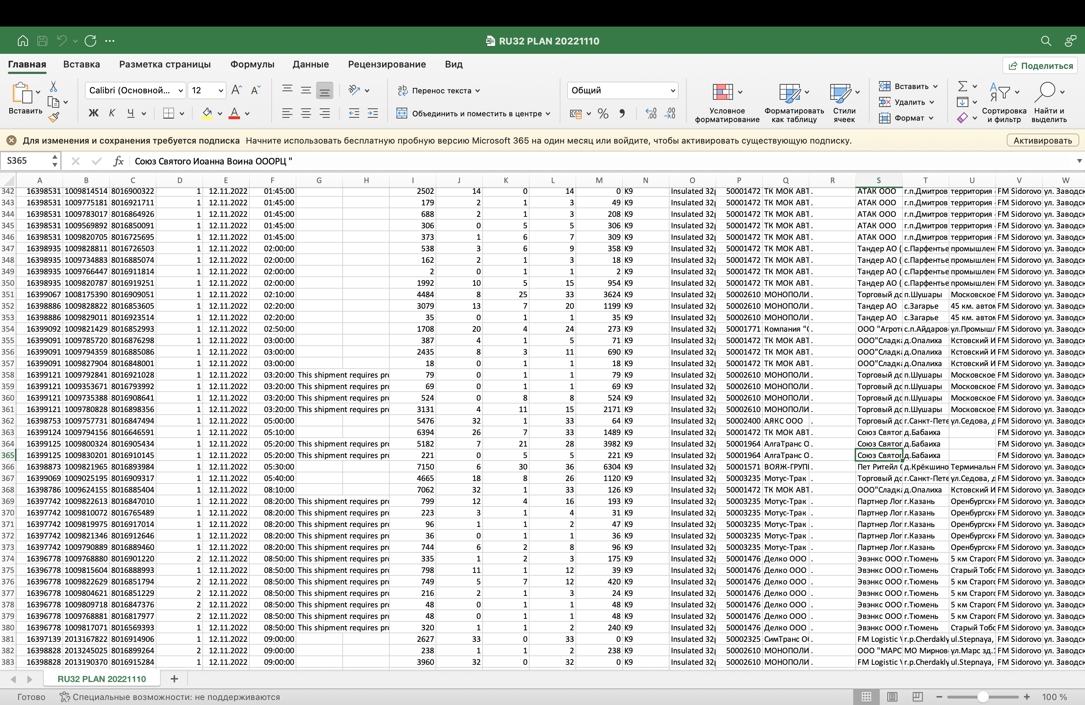Click zoom in plus in status bar
Image resolution: width=1085 pixels, height=705 pixels.
pyautogui.click(x=1027, y=697)
